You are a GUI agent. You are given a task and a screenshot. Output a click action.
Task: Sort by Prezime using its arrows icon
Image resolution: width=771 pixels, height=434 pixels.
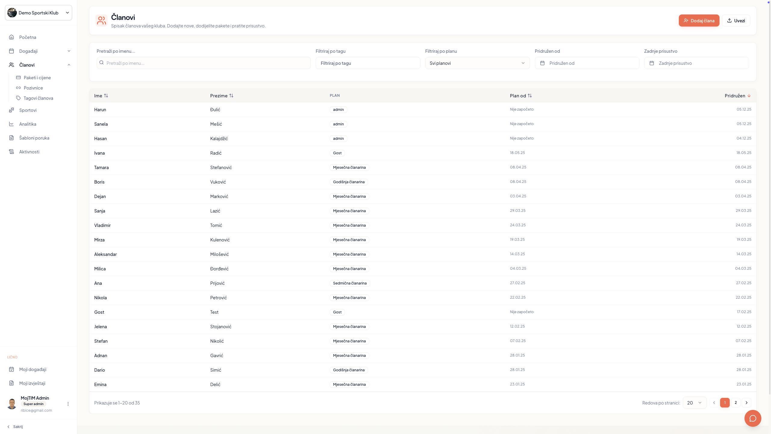point(231,96)
